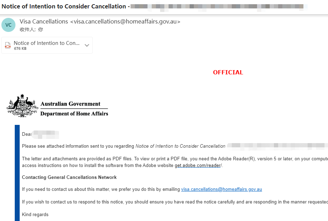The width and height of the screenshot is (328, 221).
Task: Click the email subject line title
Action: [64, 6]
